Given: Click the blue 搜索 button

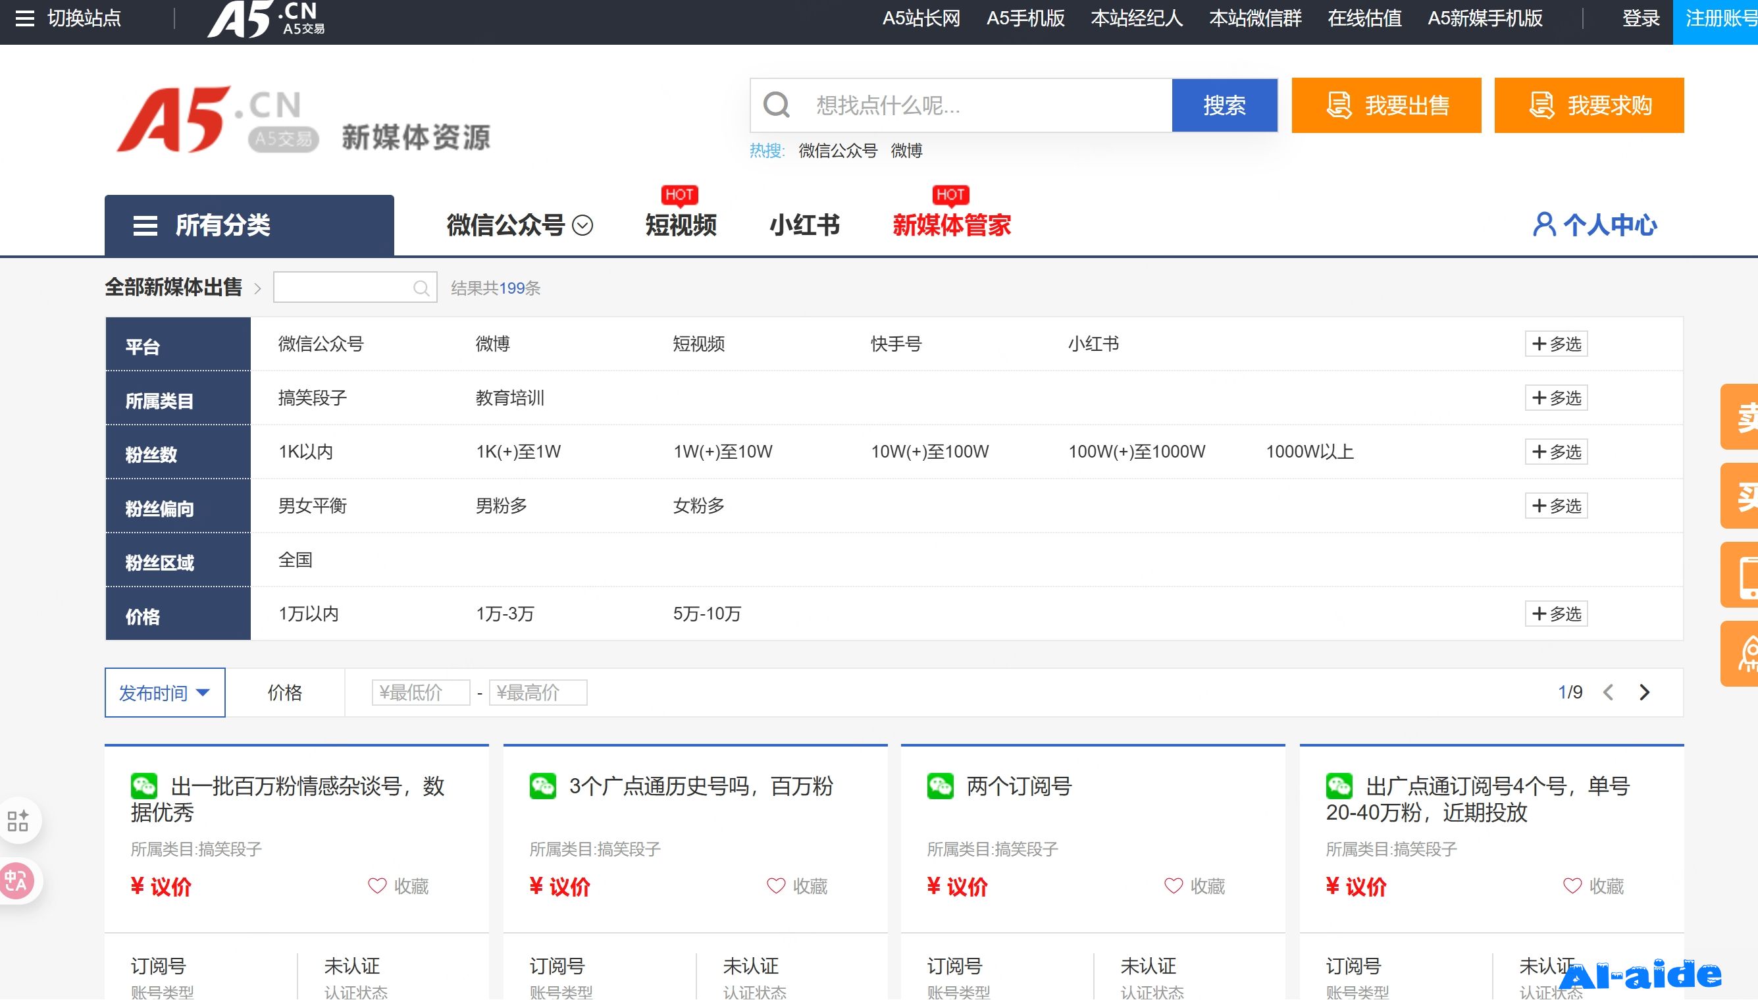Looking at the screenshot, I should [x=1225, y=105].
